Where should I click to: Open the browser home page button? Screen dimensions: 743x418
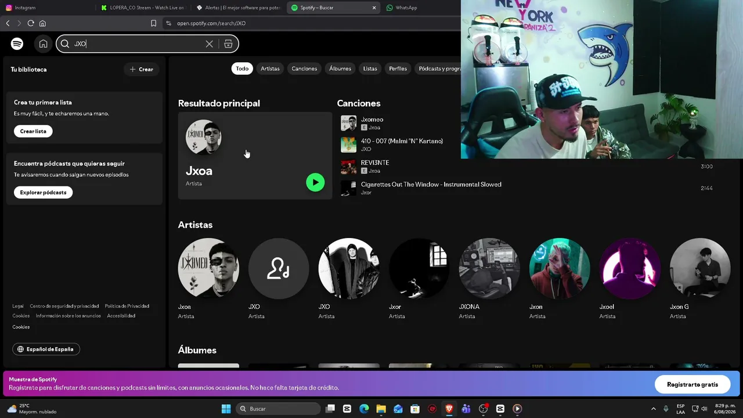[x=42, y=23]
